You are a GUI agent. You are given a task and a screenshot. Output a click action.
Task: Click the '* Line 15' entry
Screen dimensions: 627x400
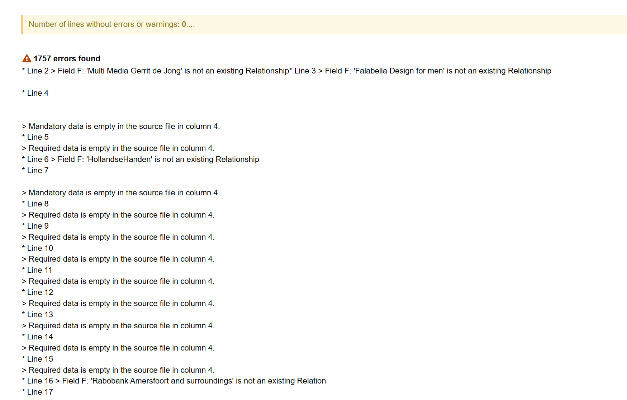click(x=37, y=359)
